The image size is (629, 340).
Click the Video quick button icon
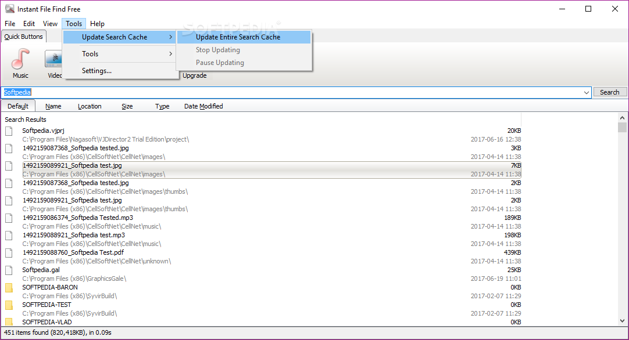(x=53, y=59)
